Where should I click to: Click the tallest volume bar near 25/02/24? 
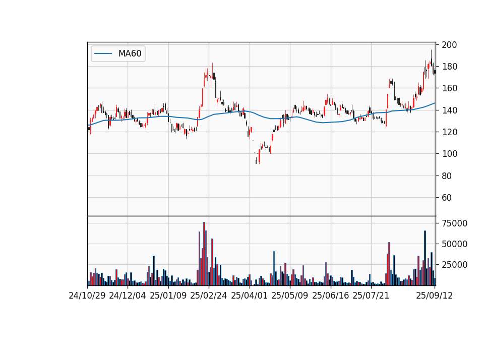click(204, 254)
